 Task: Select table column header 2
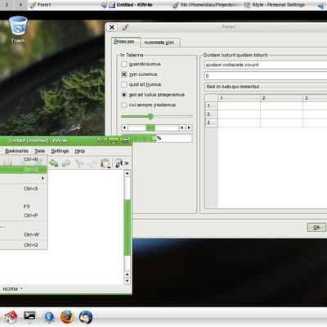(x=281, y=98)
